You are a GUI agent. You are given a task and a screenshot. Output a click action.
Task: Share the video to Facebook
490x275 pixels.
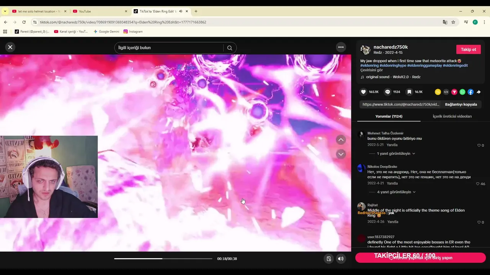click(x=470, y=92)
